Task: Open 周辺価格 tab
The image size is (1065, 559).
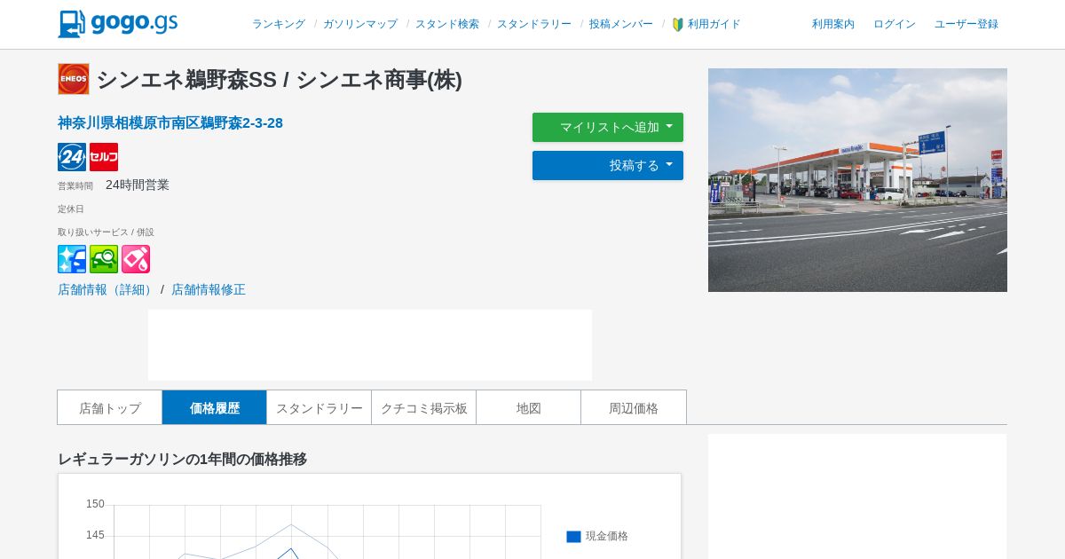Action: pyautogui.click(x=634, y=407)
